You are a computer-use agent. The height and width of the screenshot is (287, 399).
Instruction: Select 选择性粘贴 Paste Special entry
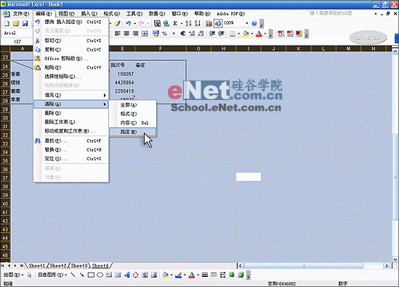pyautogui.click(x=70, y=76)
